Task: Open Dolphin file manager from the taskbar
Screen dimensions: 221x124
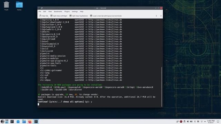Action: 24,122
